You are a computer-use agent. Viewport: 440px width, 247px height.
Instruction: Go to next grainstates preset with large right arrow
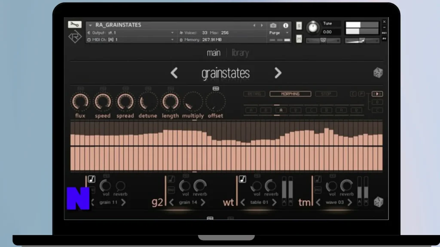coord(278,73)
